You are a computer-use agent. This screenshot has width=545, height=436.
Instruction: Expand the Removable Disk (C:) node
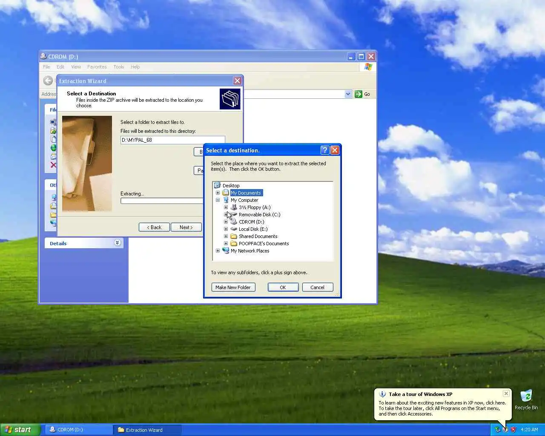(226, 214)
